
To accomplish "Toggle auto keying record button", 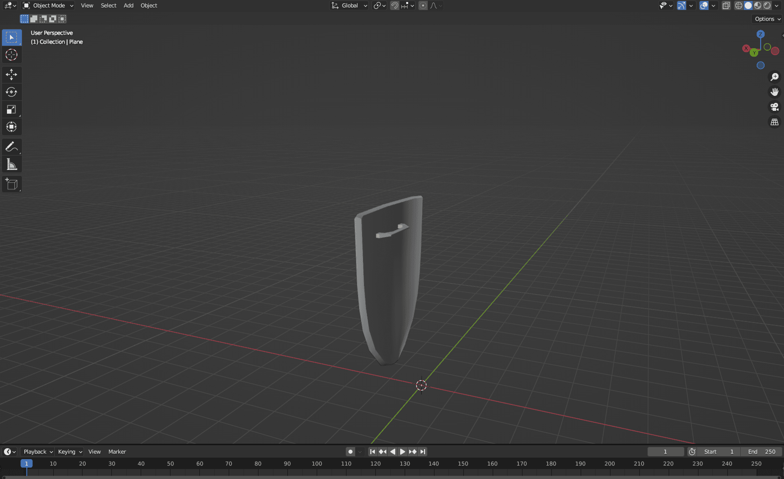I will [350, 452].
